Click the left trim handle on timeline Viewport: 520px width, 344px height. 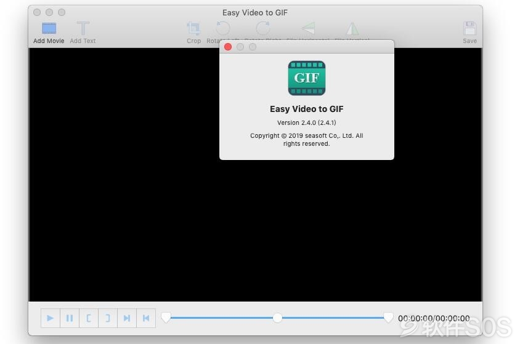[166, 318]
